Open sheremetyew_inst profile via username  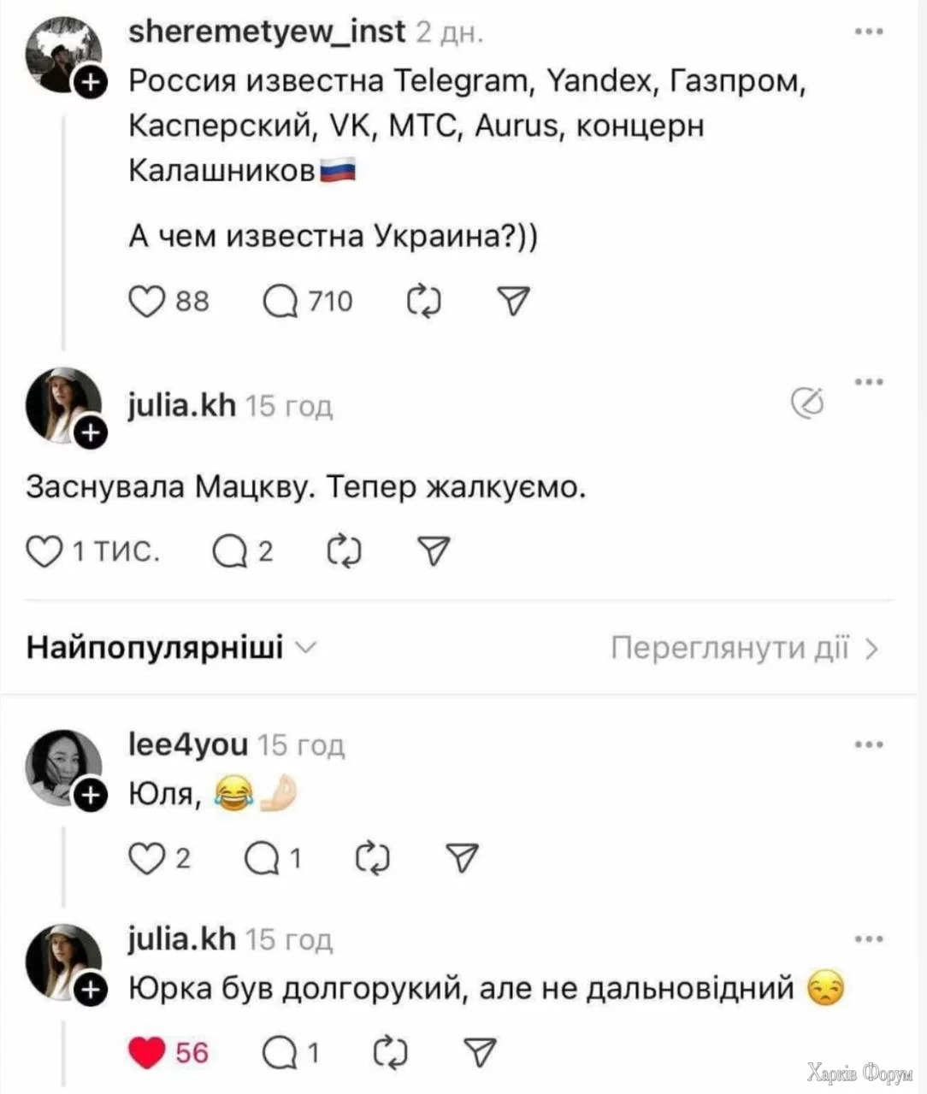tap(266, 32)
